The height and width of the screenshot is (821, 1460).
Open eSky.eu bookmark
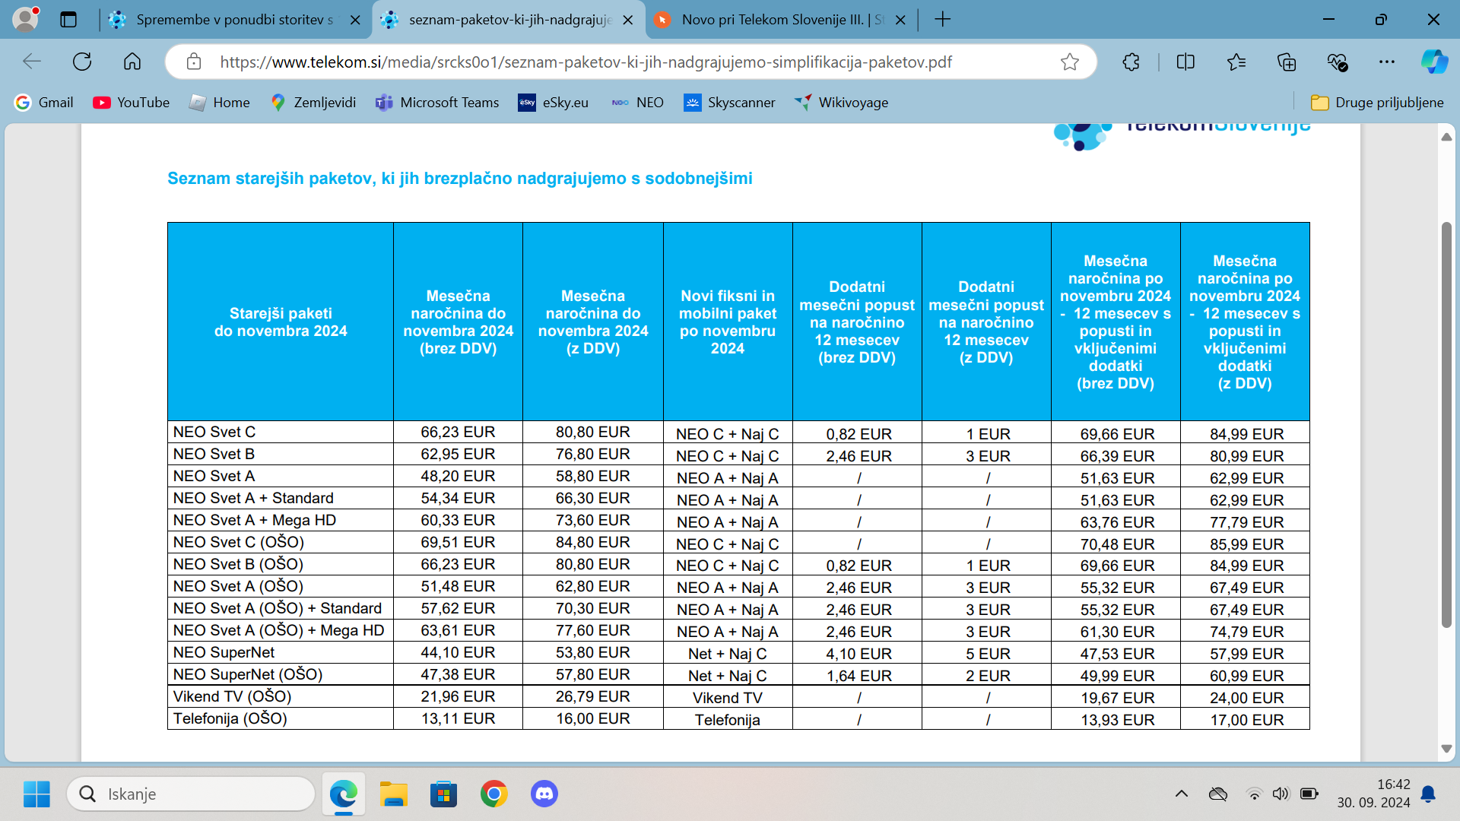(x=554, y=103)
